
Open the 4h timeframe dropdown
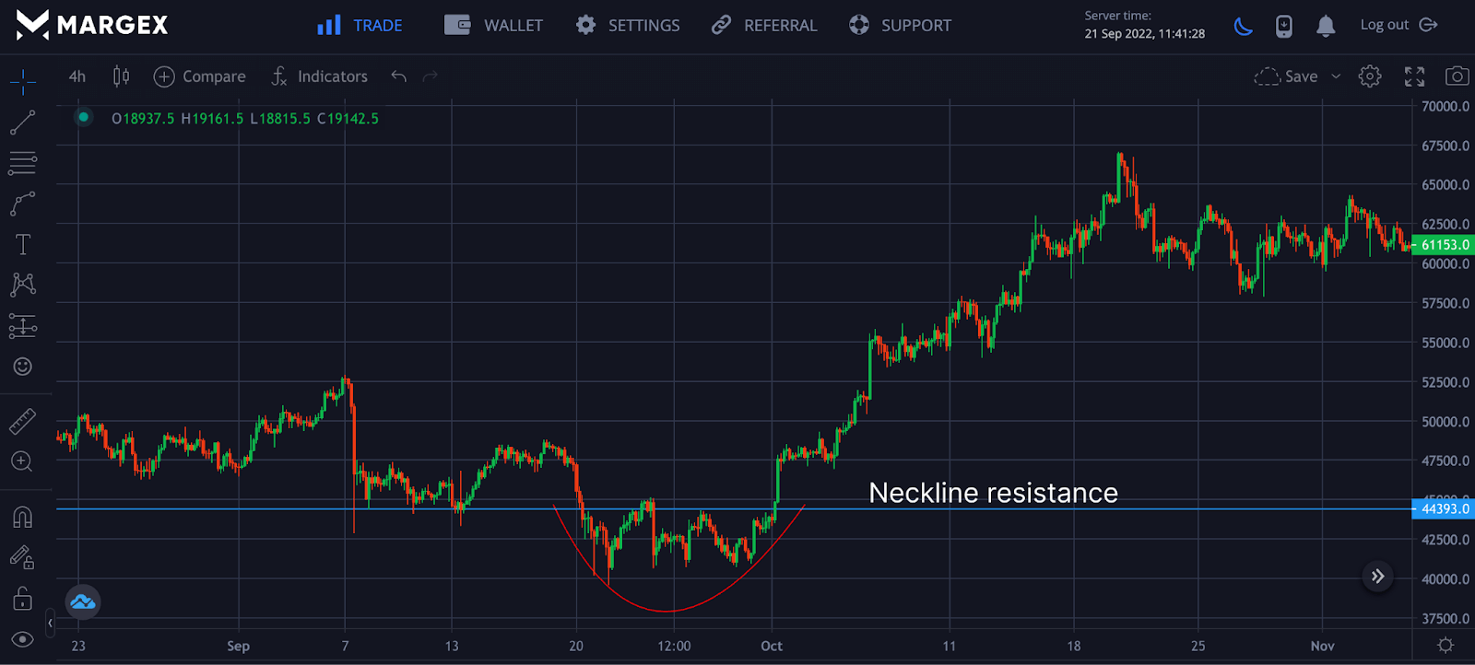coord(77,76)
